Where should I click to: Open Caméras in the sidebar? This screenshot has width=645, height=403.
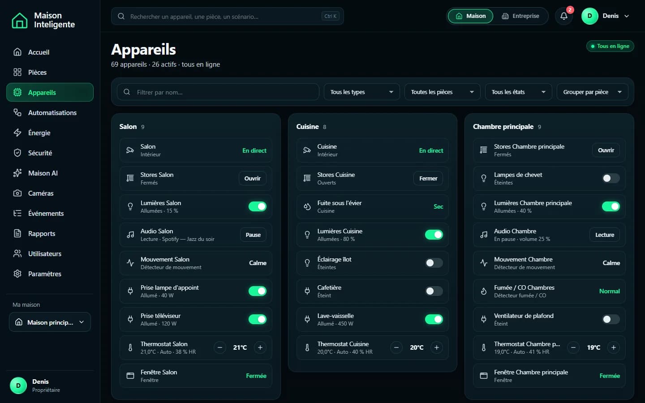pyautogui.click(x=50, y=193)
